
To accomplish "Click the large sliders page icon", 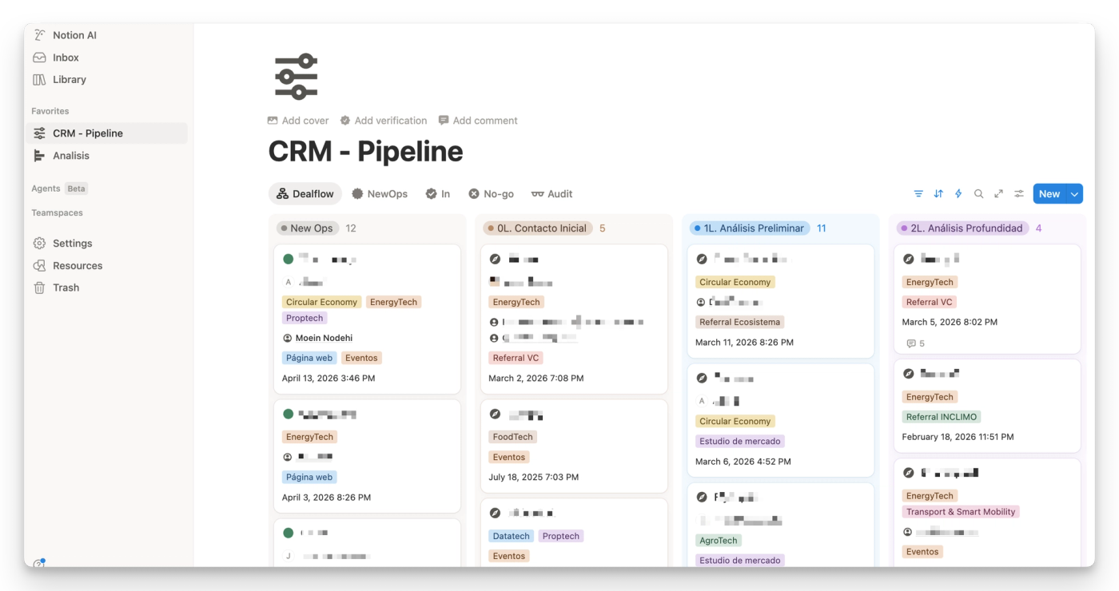I will click(x=297, y=77).
